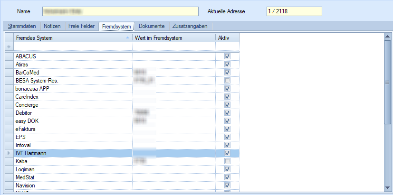Select the MedStat entry
Viewport: 393px width, 195px height.
tap(122, 177)
